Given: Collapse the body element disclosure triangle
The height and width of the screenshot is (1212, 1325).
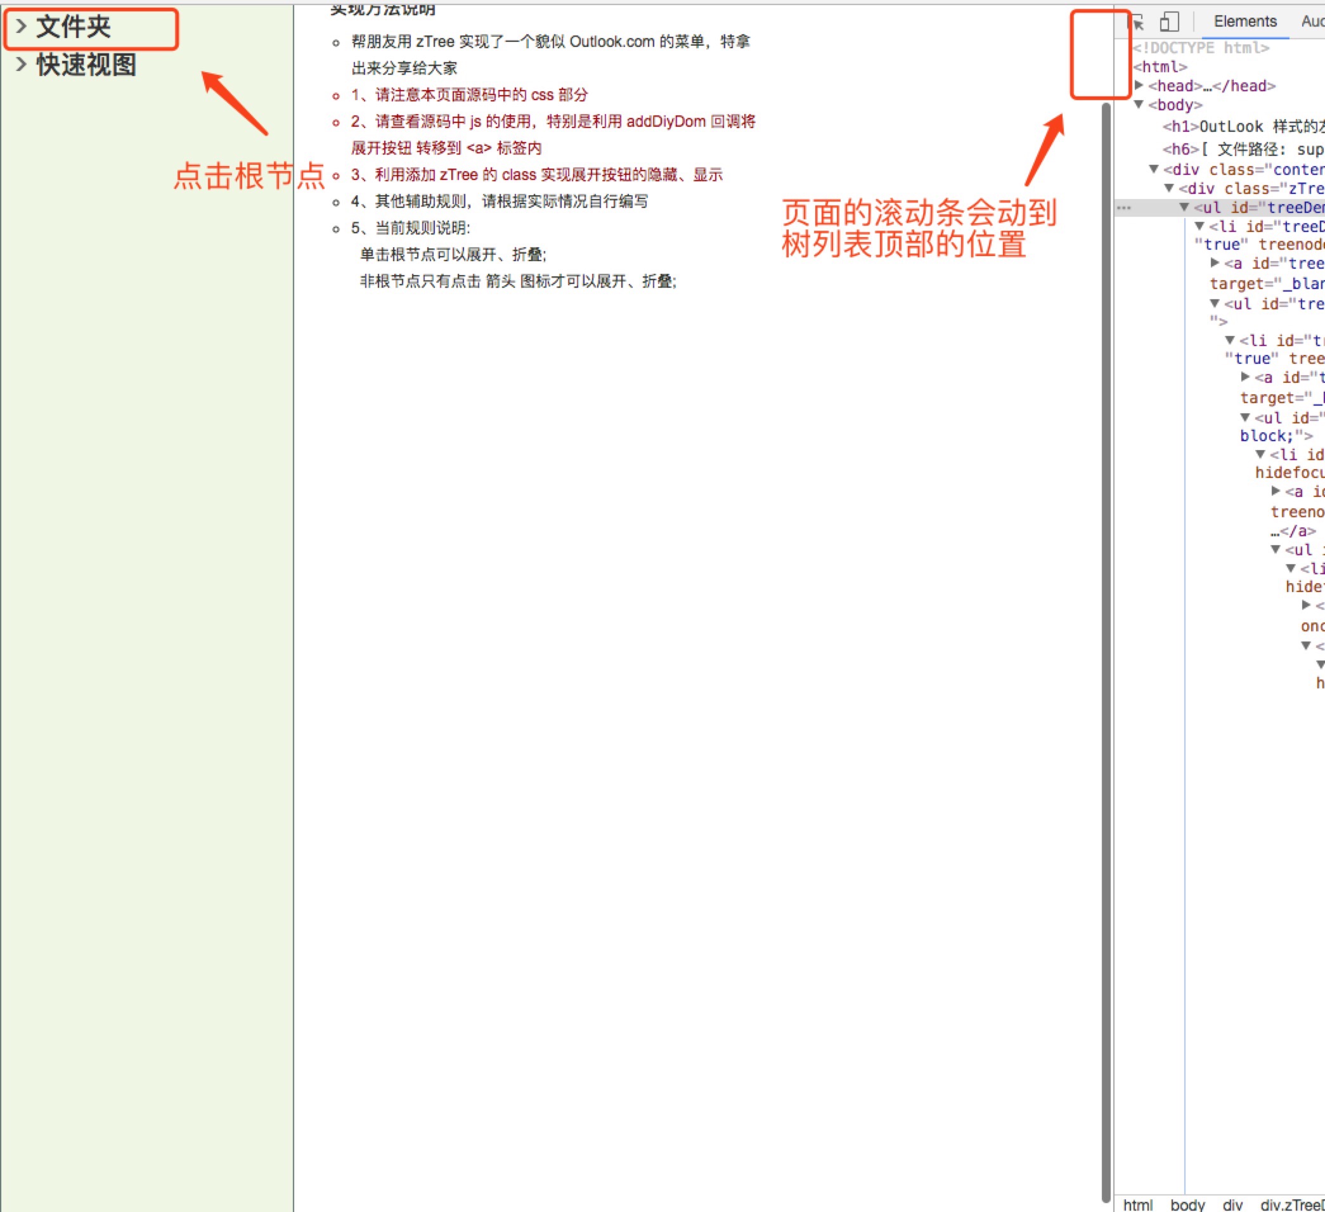Looking at the screenshot, I should [1139, 104].
